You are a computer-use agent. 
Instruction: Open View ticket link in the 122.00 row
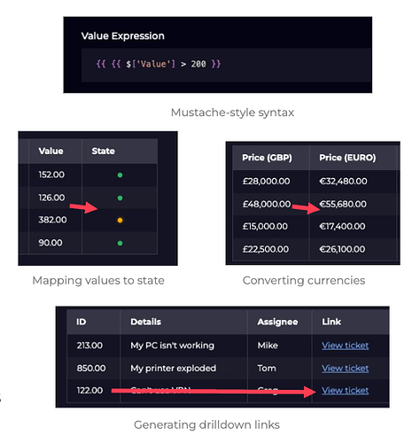(x=345, y=391)
